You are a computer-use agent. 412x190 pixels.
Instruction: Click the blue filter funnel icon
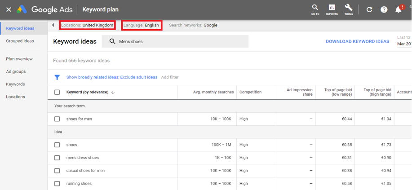click(57, 77)
